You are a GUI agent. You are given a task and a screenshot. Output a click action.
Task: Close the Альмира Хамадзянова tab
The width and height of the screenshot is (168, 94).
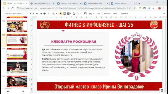[81, 3]
